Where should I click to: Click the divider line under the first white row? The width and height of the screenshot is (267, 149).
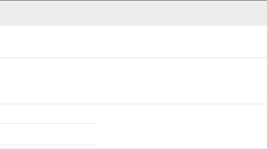pyautogui.click(x=133, y=58)
